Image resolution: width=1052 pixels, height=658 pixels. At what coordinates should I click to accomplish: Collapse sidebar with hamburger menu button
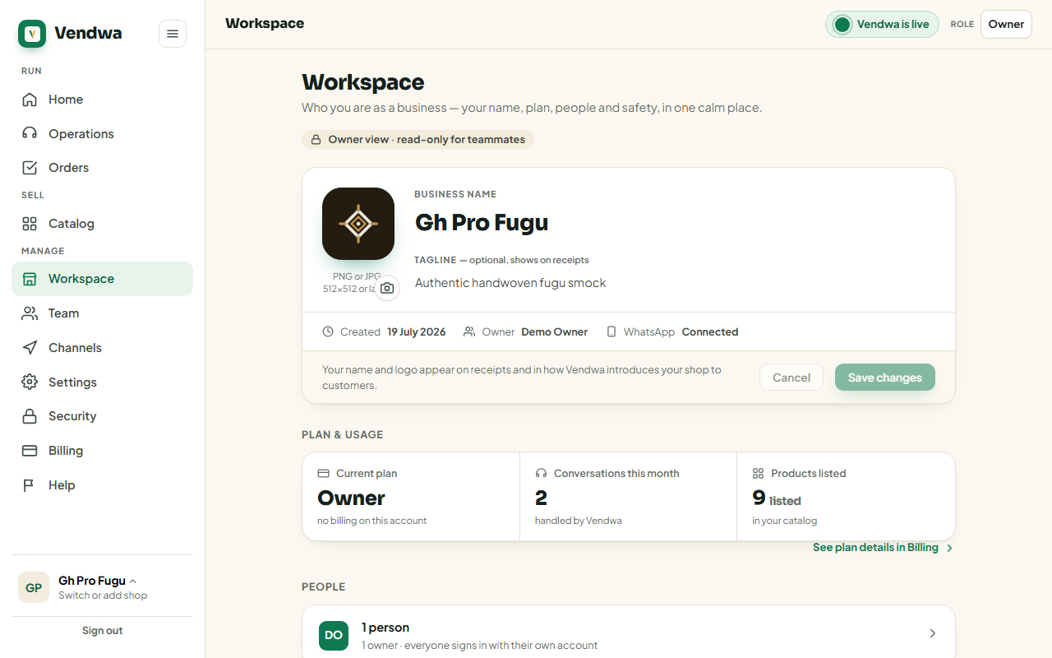(173, 34)
